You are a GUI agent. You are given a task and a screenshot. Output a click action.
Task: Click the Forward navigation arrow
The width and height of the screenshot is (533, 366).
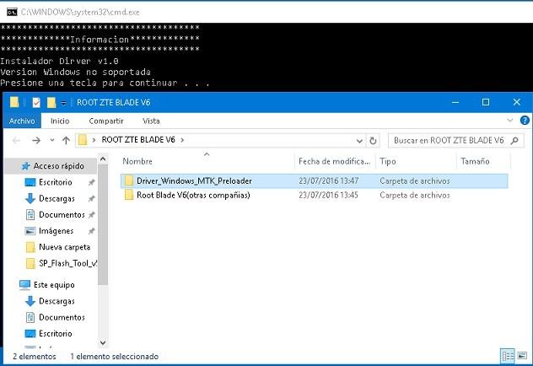point(36,140)
